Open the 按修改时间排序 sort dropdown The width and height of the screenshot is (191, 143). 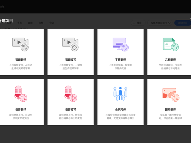point(160,23)
